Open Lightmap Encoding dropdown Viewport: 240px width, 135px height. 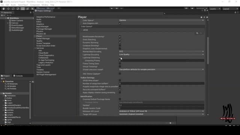click(x=162, y=54)
